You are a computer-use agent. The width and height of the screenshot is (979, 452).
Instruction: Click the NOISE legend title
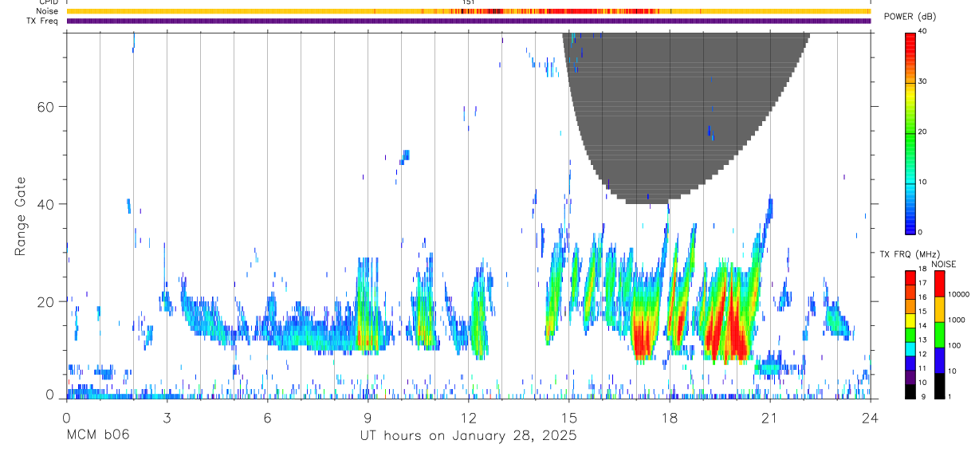coord(944,265)
